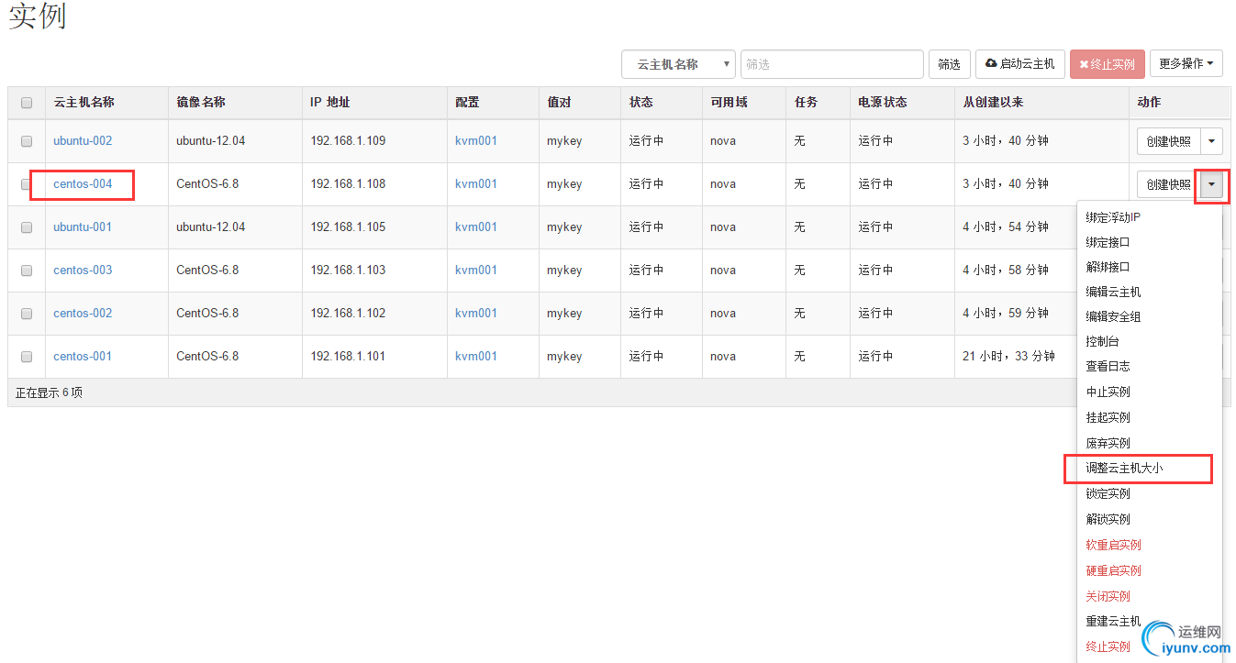Open the centos-001 instance link
1236x663 pixels.
83,357
